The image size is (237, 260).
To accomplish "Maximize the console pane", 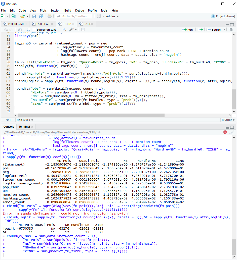I will (x=232, y=127).
